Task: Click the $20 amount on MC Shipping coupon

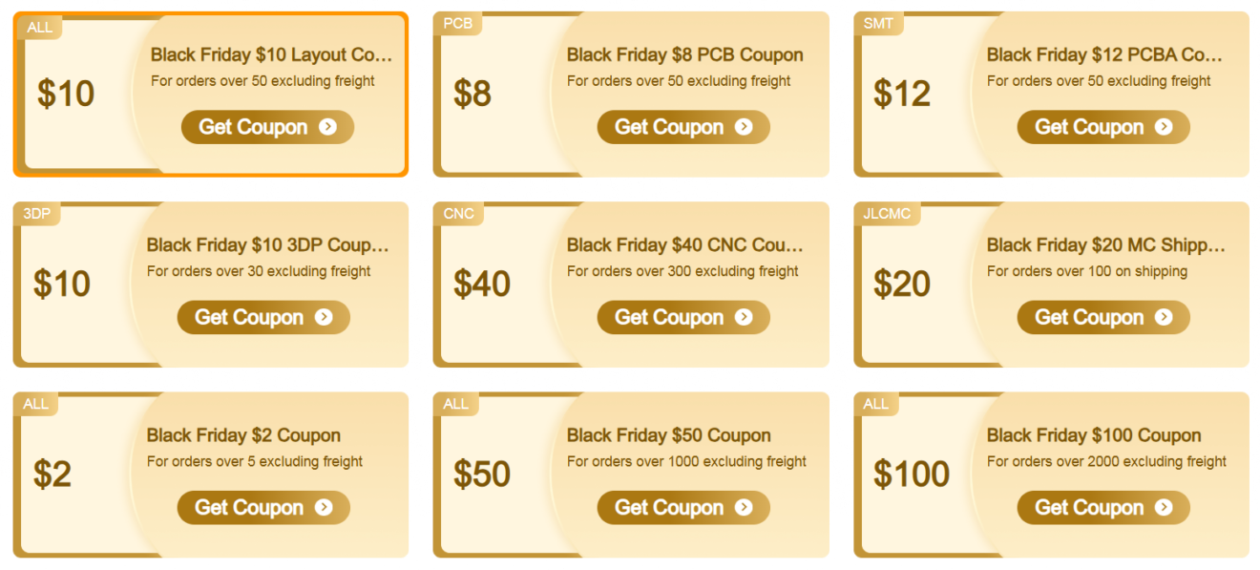Action: point(901,285)
